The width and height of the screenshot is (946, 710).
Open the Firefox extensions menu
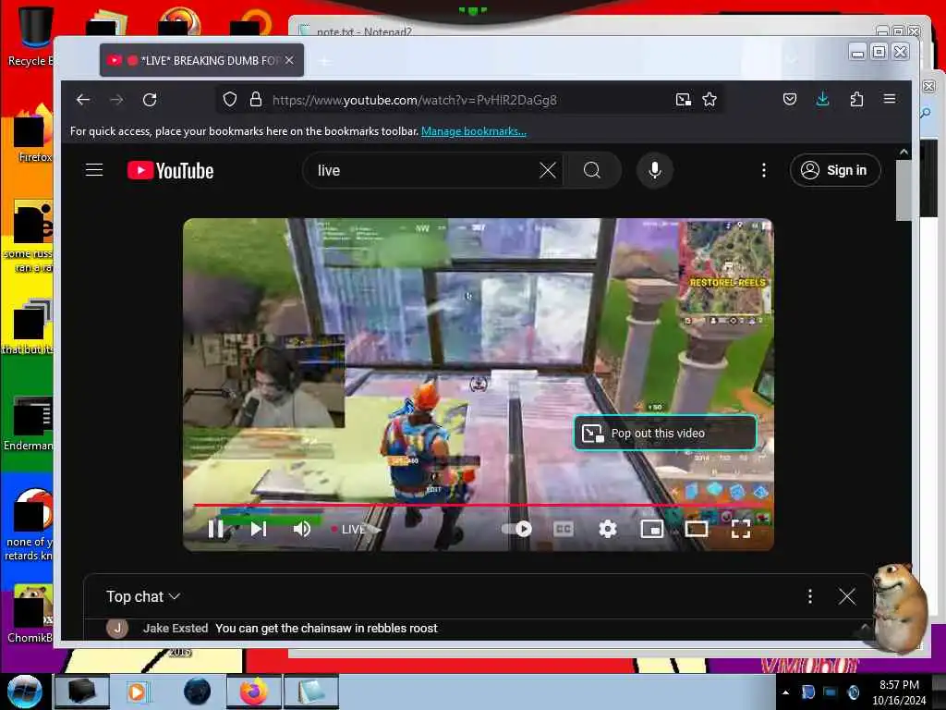coord(856,99)
